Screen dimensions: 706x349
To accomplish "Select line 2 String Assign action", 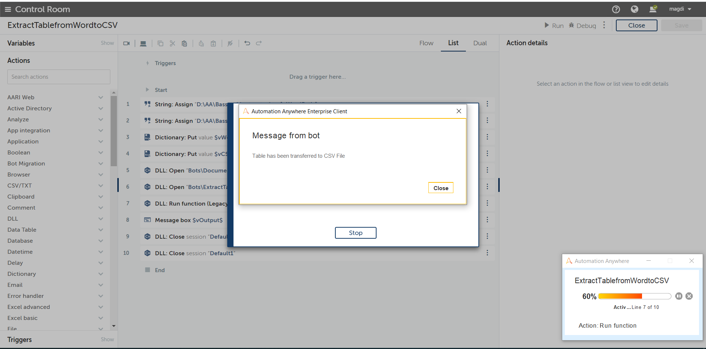I will (x=317, y=121).
